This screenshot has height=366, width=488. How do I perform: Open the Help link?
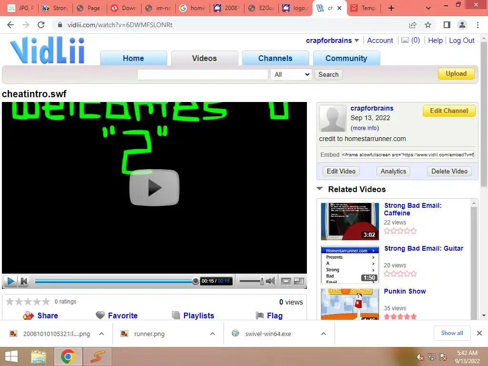(x=435, y=41)
